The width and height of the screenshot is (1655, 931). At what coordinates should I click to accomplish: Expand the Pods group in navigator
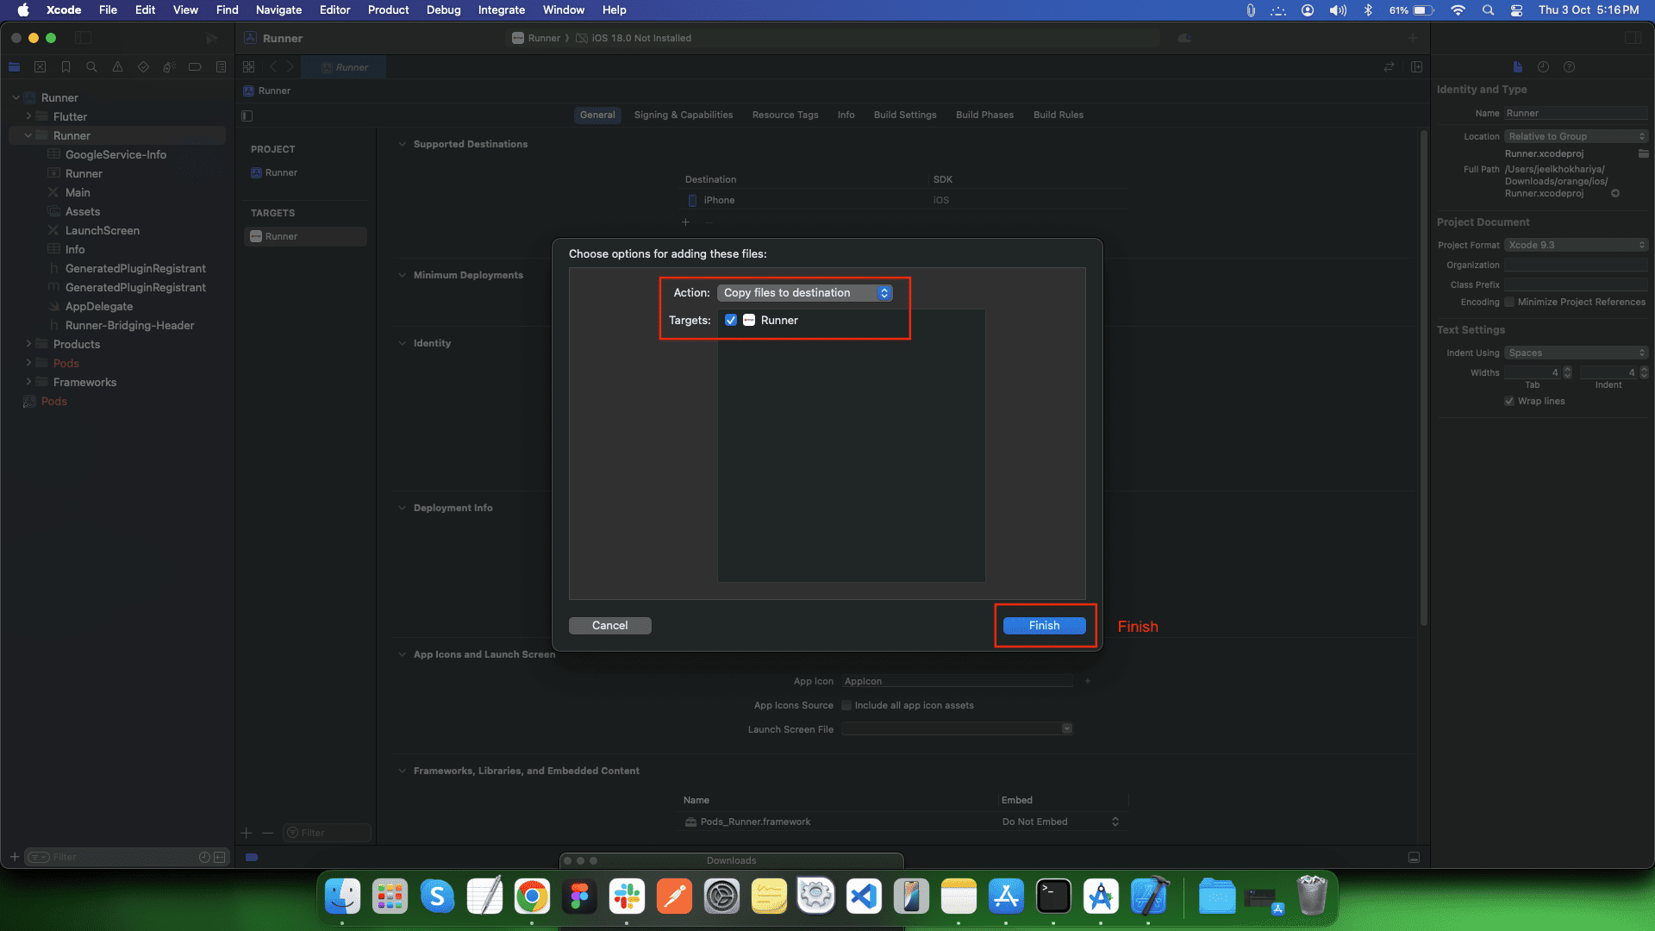pos(27,363)
